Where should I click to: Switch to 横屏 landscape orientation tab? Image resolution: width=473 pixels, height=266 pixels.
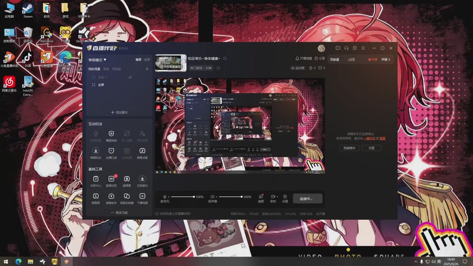click(x=138, y=60)
